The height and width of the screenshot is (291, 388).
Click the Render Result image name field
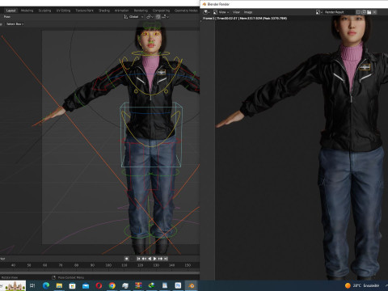coord(338,12)
